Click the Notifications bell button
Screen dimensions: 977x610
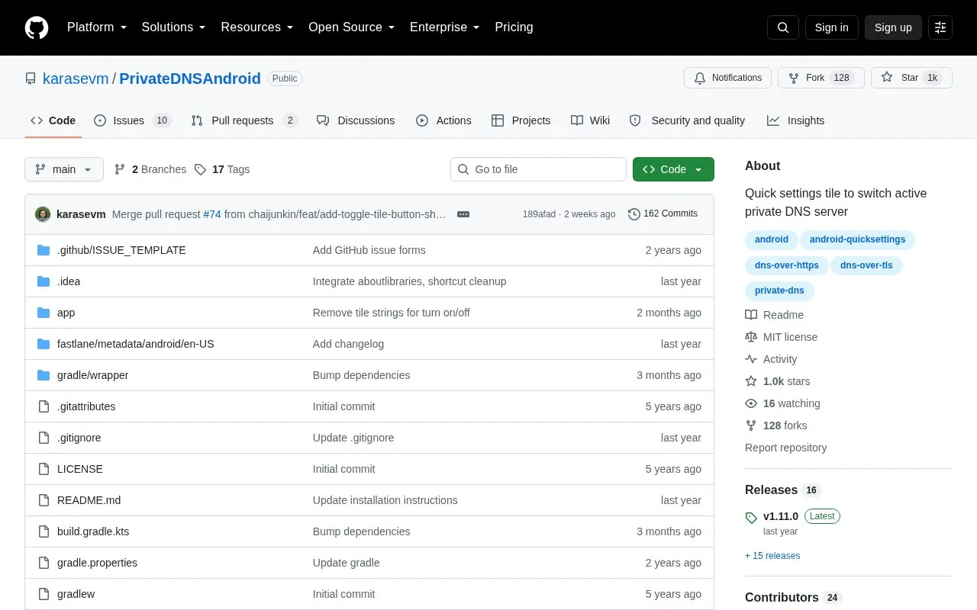coord(728,78)
